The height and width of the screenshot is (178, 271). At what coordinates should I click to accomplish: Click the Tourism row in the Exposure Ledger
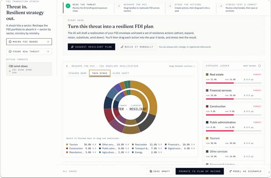pos(234,140)
